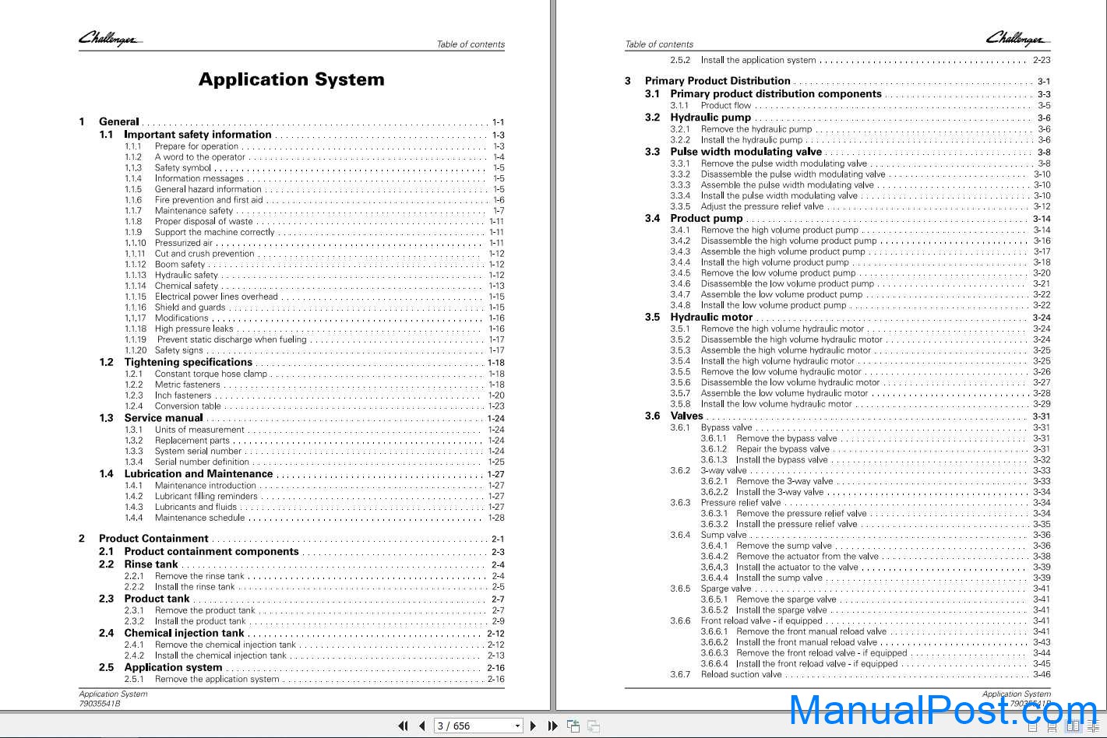1107x738 pixels.
Task: Open the page number dropdown arrow
Action: click(517, 726)
